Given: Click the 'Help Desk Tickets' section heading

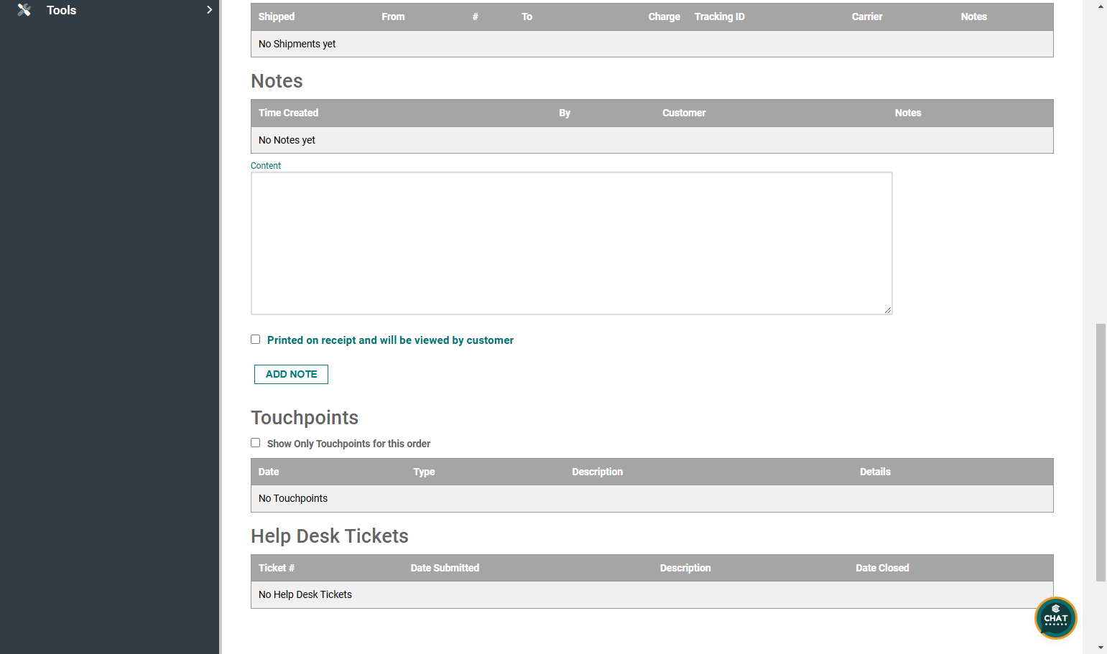Looking at the screenshot, I should [330, 536].
